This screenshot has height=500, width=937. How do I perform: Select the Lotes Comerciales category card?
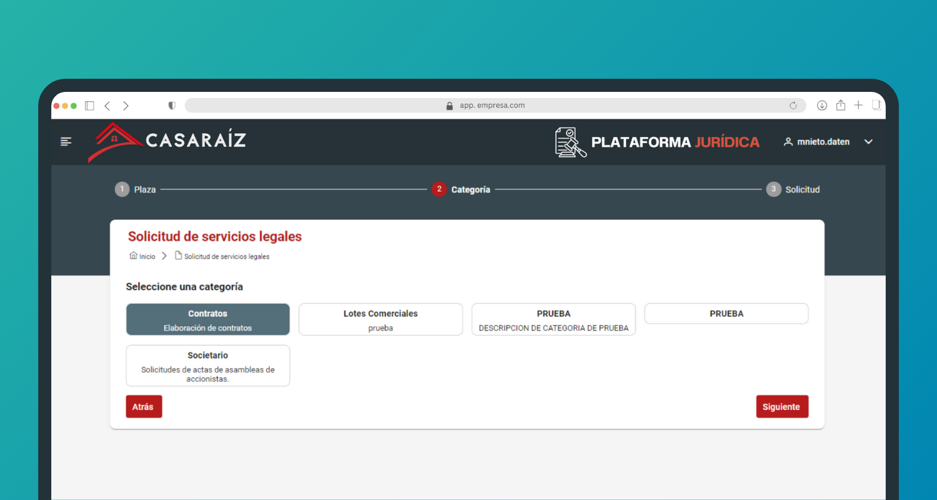click(380, 319)
